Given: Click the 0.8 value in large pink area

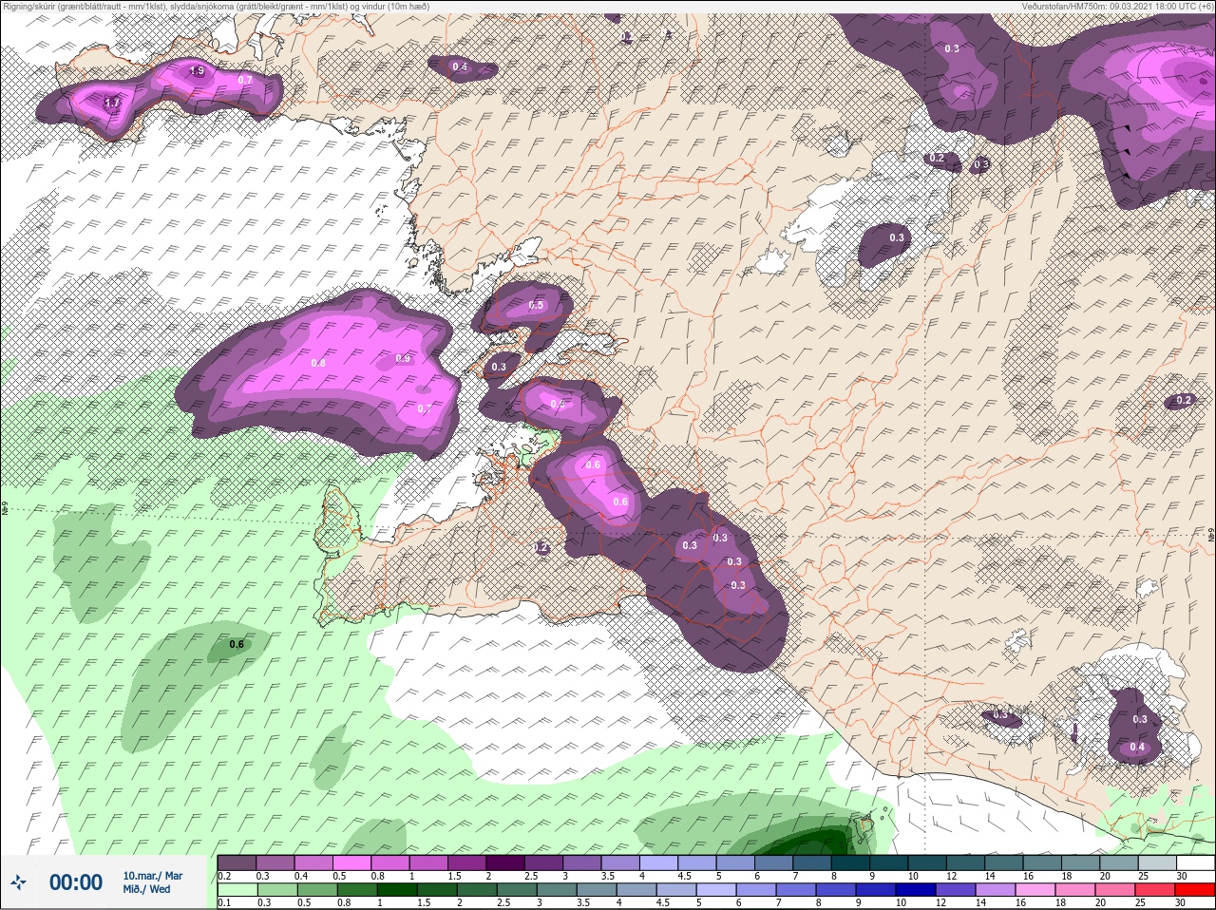Looking at the screenshot, I should pyautogui.click(x=318, y=363).
